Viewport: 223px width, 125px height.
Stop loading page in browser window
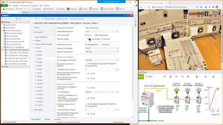click(149, 7)
